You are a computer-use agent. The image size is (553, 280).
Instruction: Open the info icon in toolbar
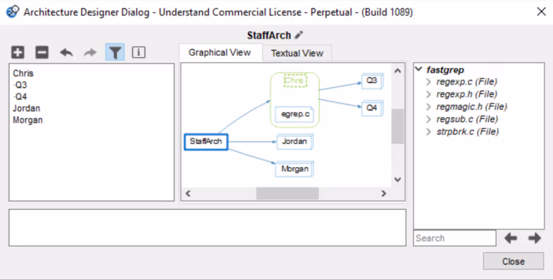[138, 52]
